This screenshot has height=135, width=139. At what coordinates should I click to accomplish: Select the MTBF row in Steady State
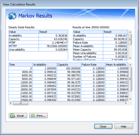tap(38, 43)
